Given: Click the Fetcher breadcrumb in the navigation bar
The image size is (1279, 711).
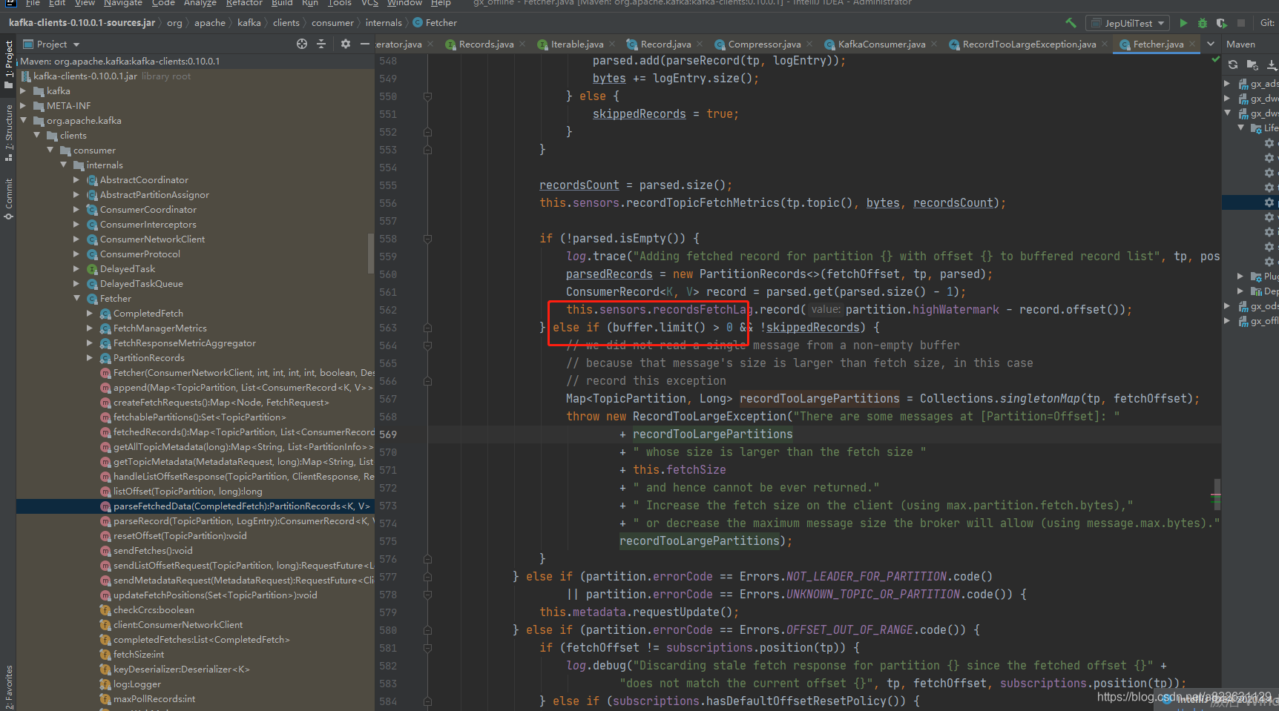Looking at the screenshot, I should (435, 23).
